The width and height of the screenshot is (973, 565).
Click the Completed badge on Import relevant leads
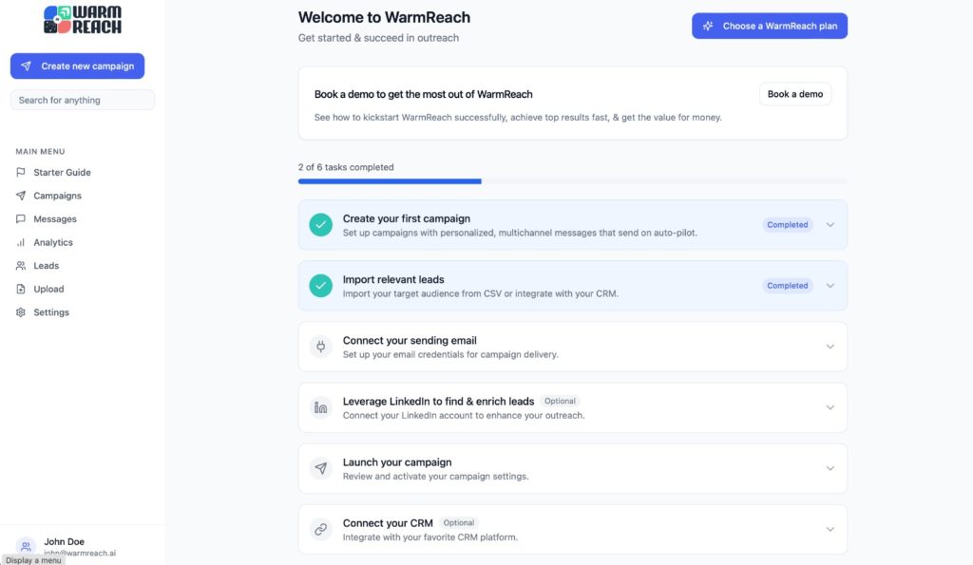click(x=787, y=286)
